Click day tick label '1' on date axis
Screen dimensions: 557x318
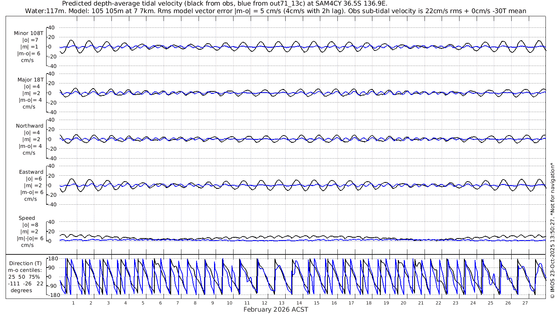coord(73,303)
